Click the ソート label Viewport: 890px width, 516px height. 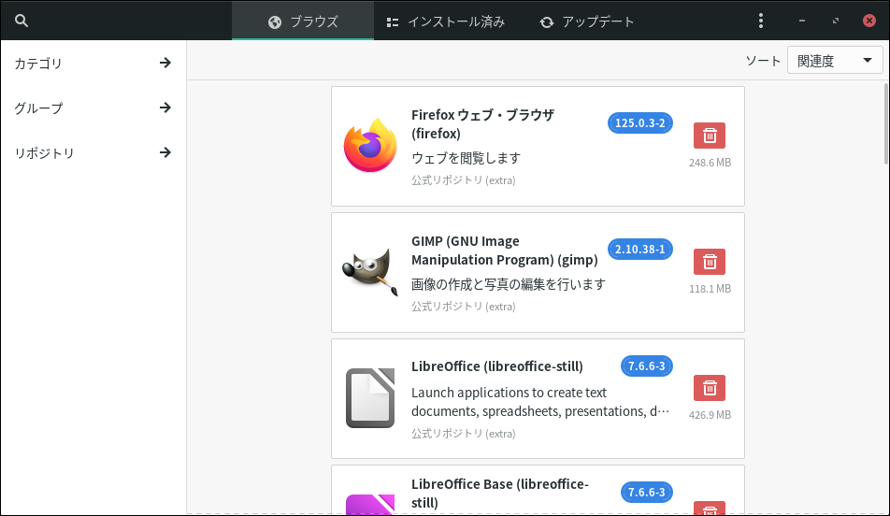tap(763, 60)
